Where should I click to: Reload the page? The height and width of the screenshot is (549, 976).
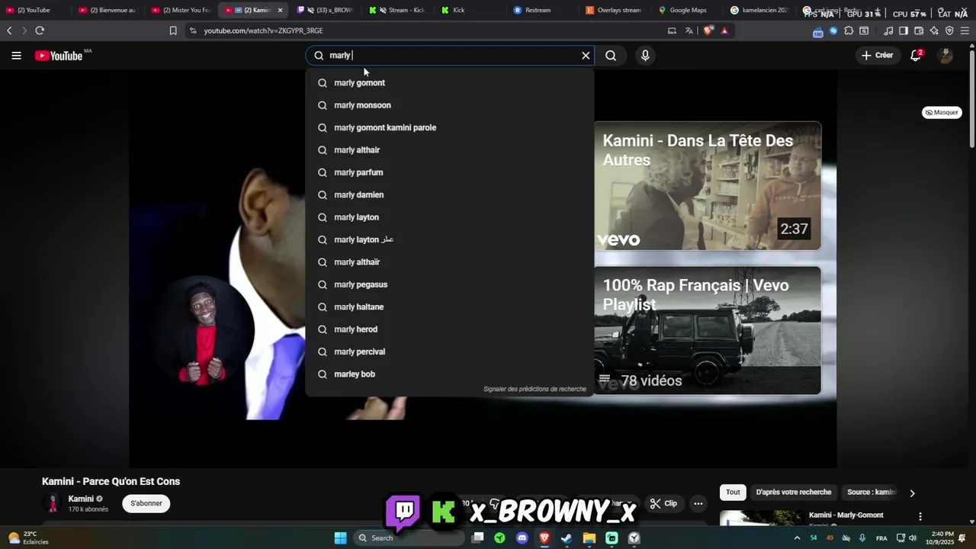pos(40,30)
